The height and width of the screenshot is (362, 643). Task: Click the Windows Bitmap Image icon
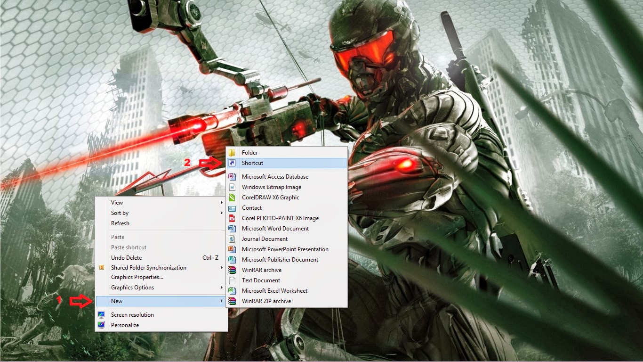[x=232, y=187]
